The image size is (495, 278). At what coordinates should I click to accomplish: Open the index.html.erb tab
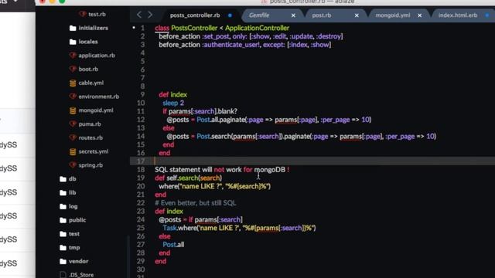point(458,15)
